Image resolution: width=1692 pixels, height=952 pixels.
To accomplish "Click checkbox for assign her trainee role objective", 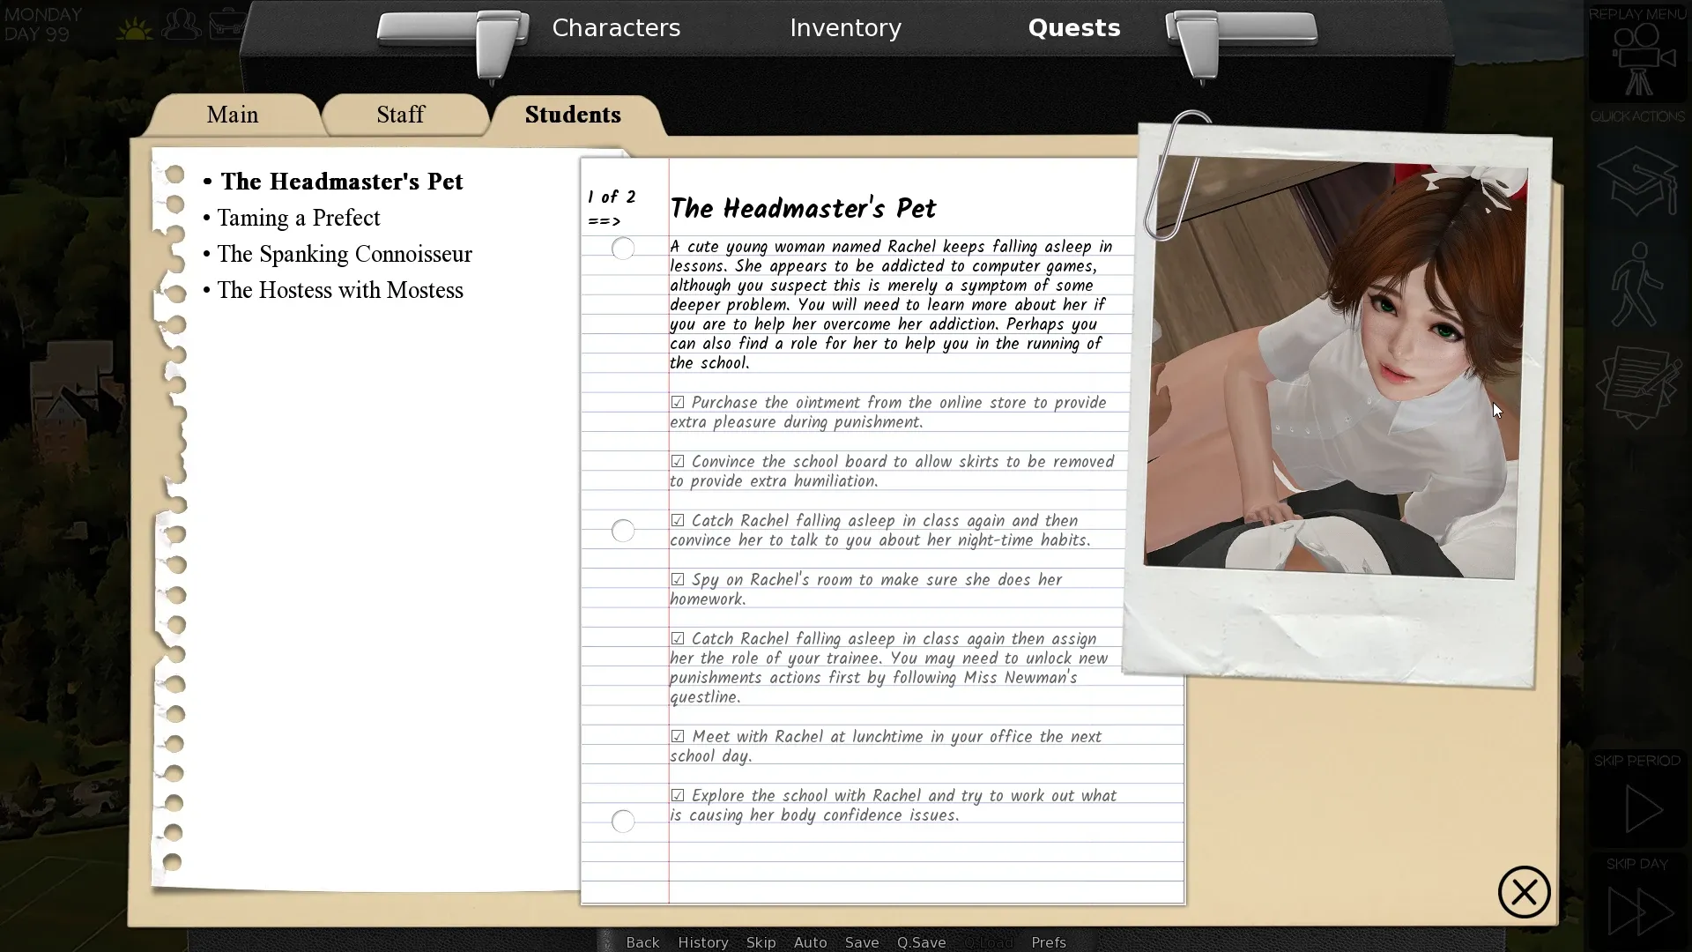I will coord(677,639).
